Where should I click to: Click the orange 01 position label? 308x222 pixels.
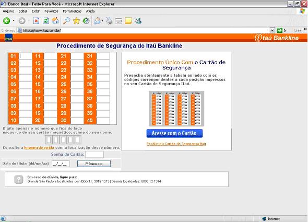[x=14, y=56]
